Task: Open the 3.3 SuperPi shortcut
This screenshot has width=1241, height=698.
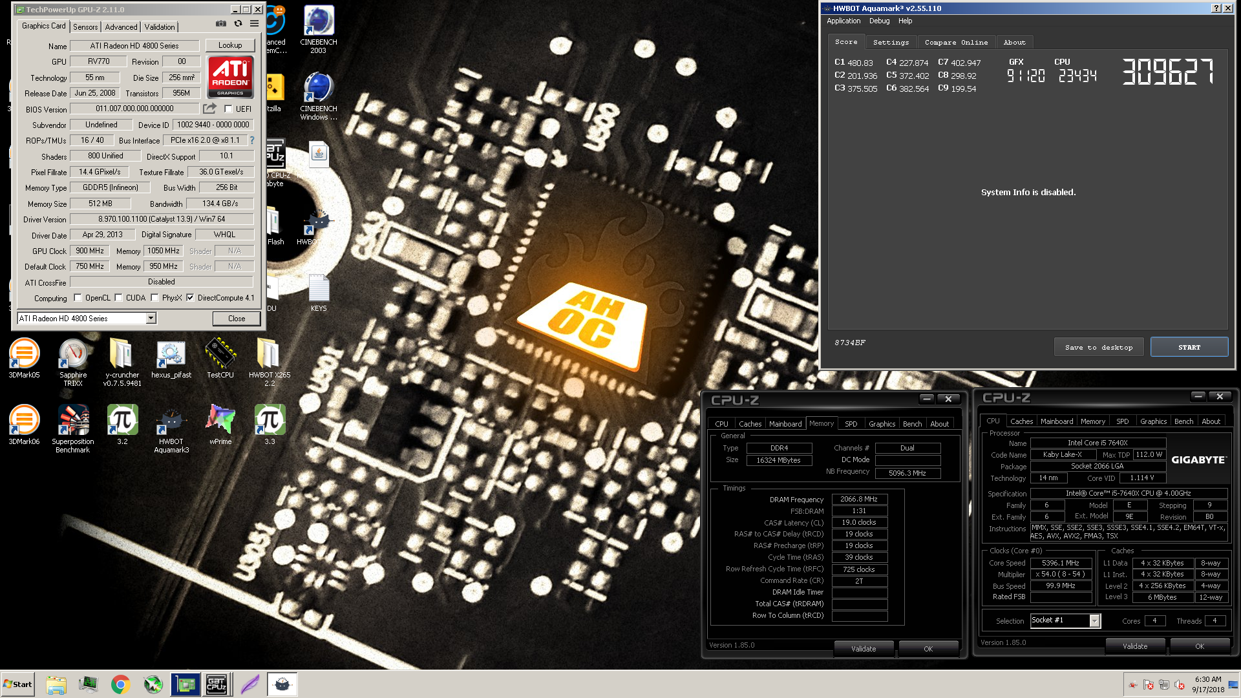Action: (270, 425)
